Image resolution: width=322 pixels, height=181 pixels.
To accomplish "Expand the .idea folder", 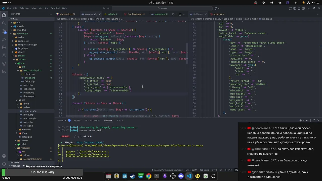I will pyautogui.click(x=31, y=23).
